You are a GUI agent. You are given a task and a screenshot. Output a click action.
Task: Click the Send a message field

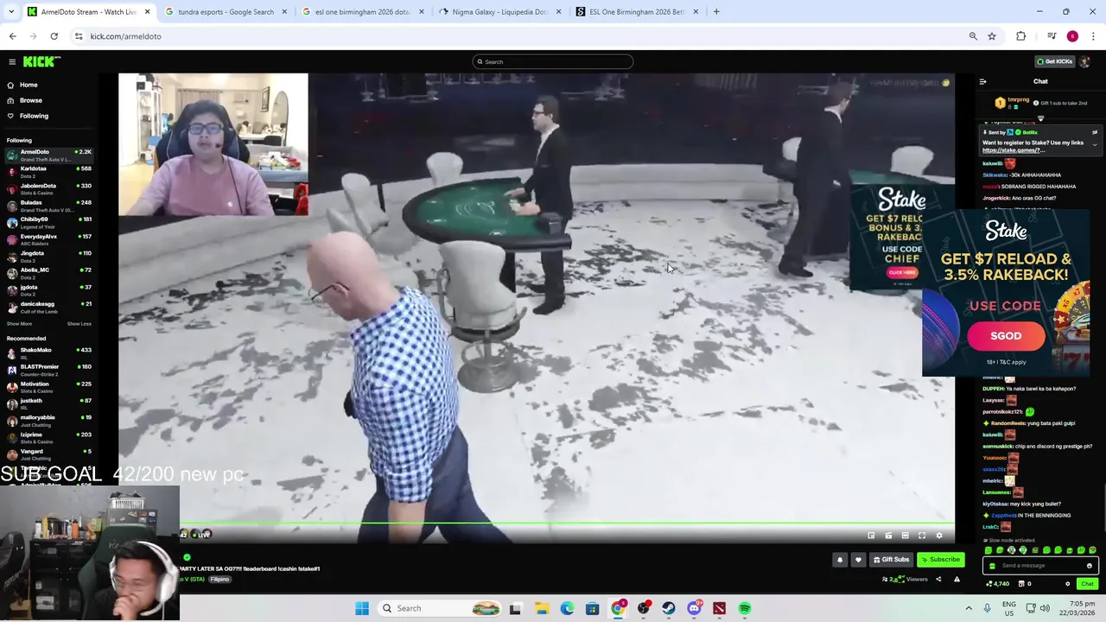coord(1039,566)
